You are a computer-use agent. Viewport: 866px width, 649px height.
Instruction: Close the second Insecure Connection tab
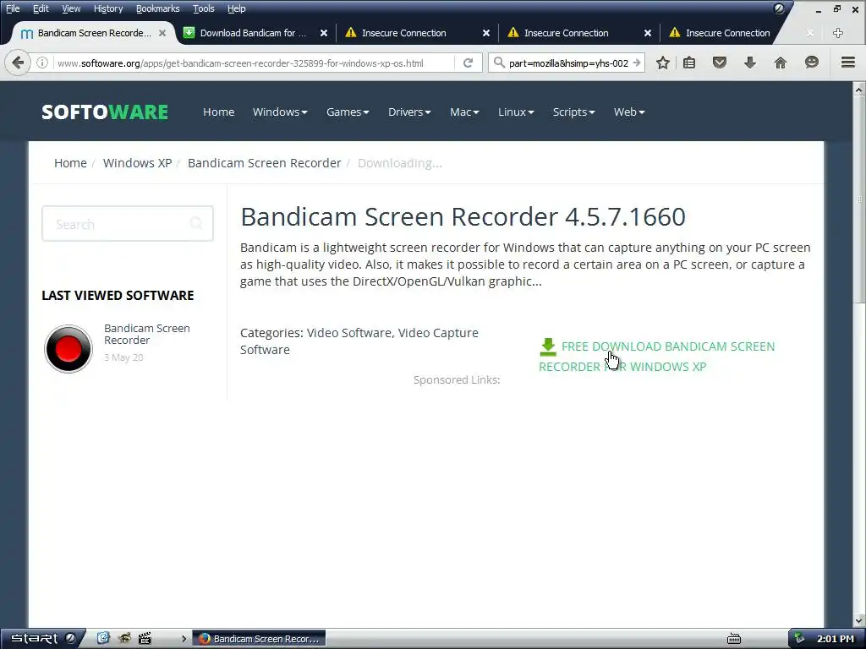tap(648, 33)
